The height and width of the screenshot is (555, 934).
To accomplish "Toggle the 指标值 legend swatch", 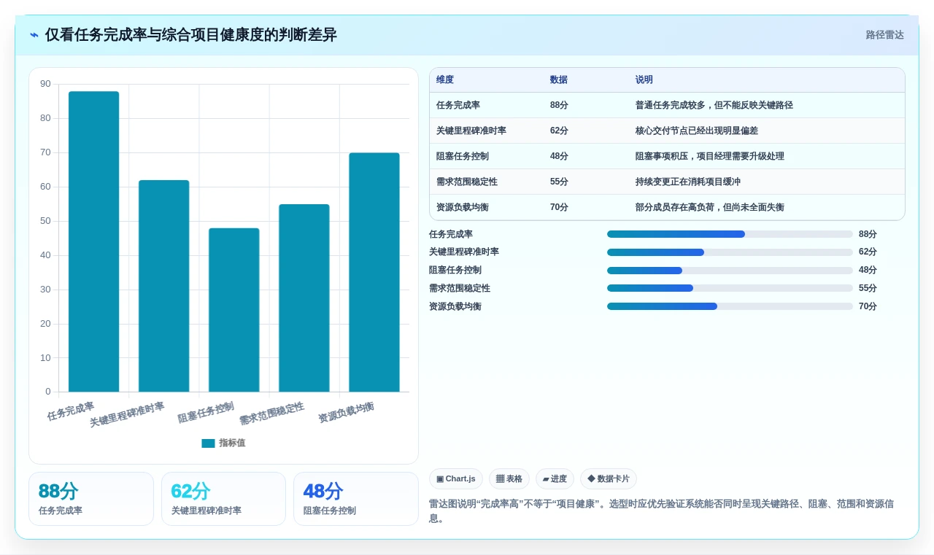I will point(208,443).
